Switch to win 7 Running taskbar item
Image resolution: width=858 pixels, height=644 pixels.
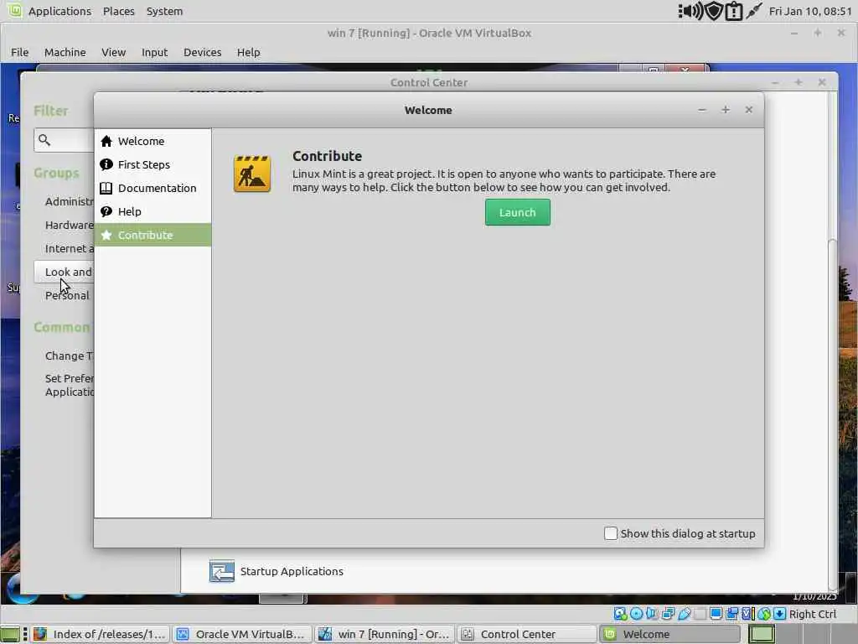tap(385, 634)
